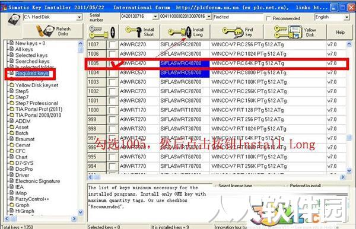Select Required keys in the tree
Image resolution: width=356 pixels, height=229 pixels.
(32, 74)
